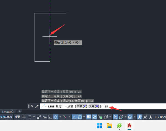Click history line ending with 13
Screen dimensions: 166x131
click(68, 101)
